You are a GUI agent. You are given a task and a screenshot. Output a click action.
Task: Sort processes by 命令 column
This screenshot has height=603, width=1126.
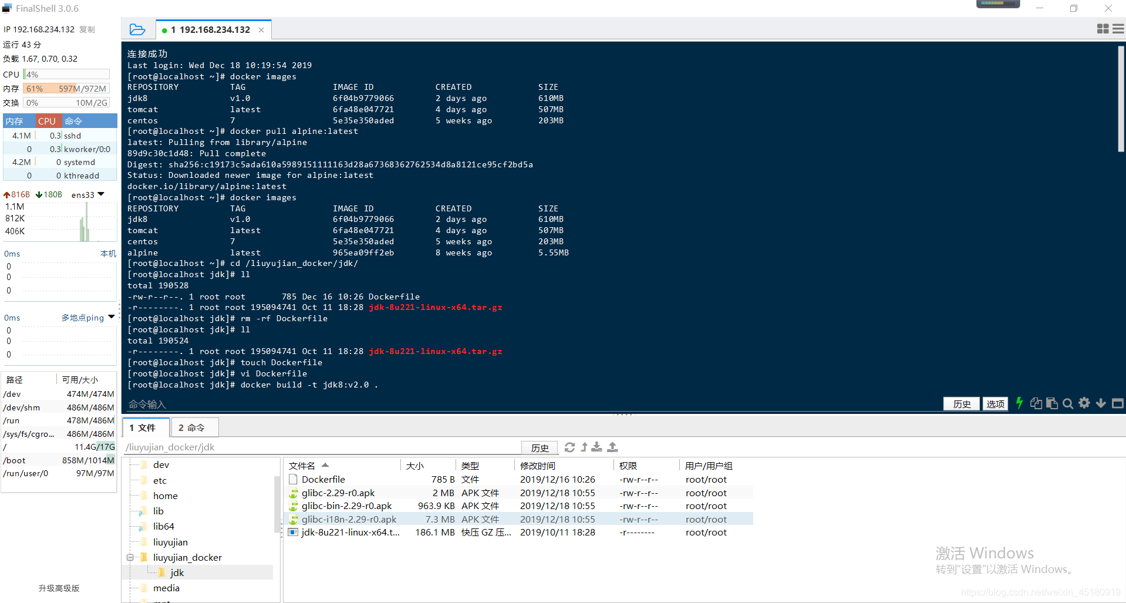click(x=89, y=122)
